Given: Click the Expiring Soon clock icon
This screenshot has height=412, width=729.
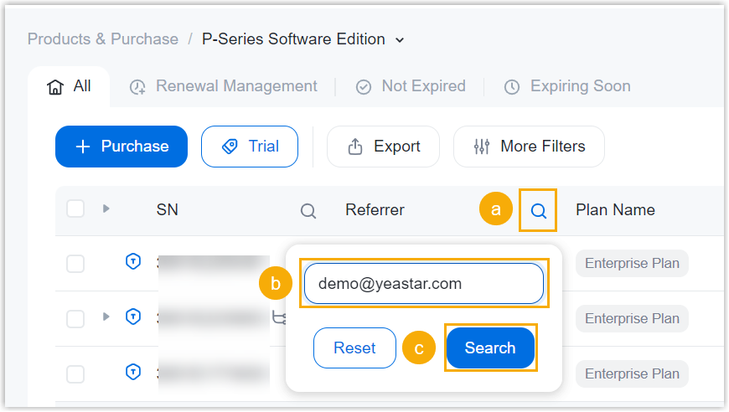Looking at the screenshot, I should (x=512, y=87).
